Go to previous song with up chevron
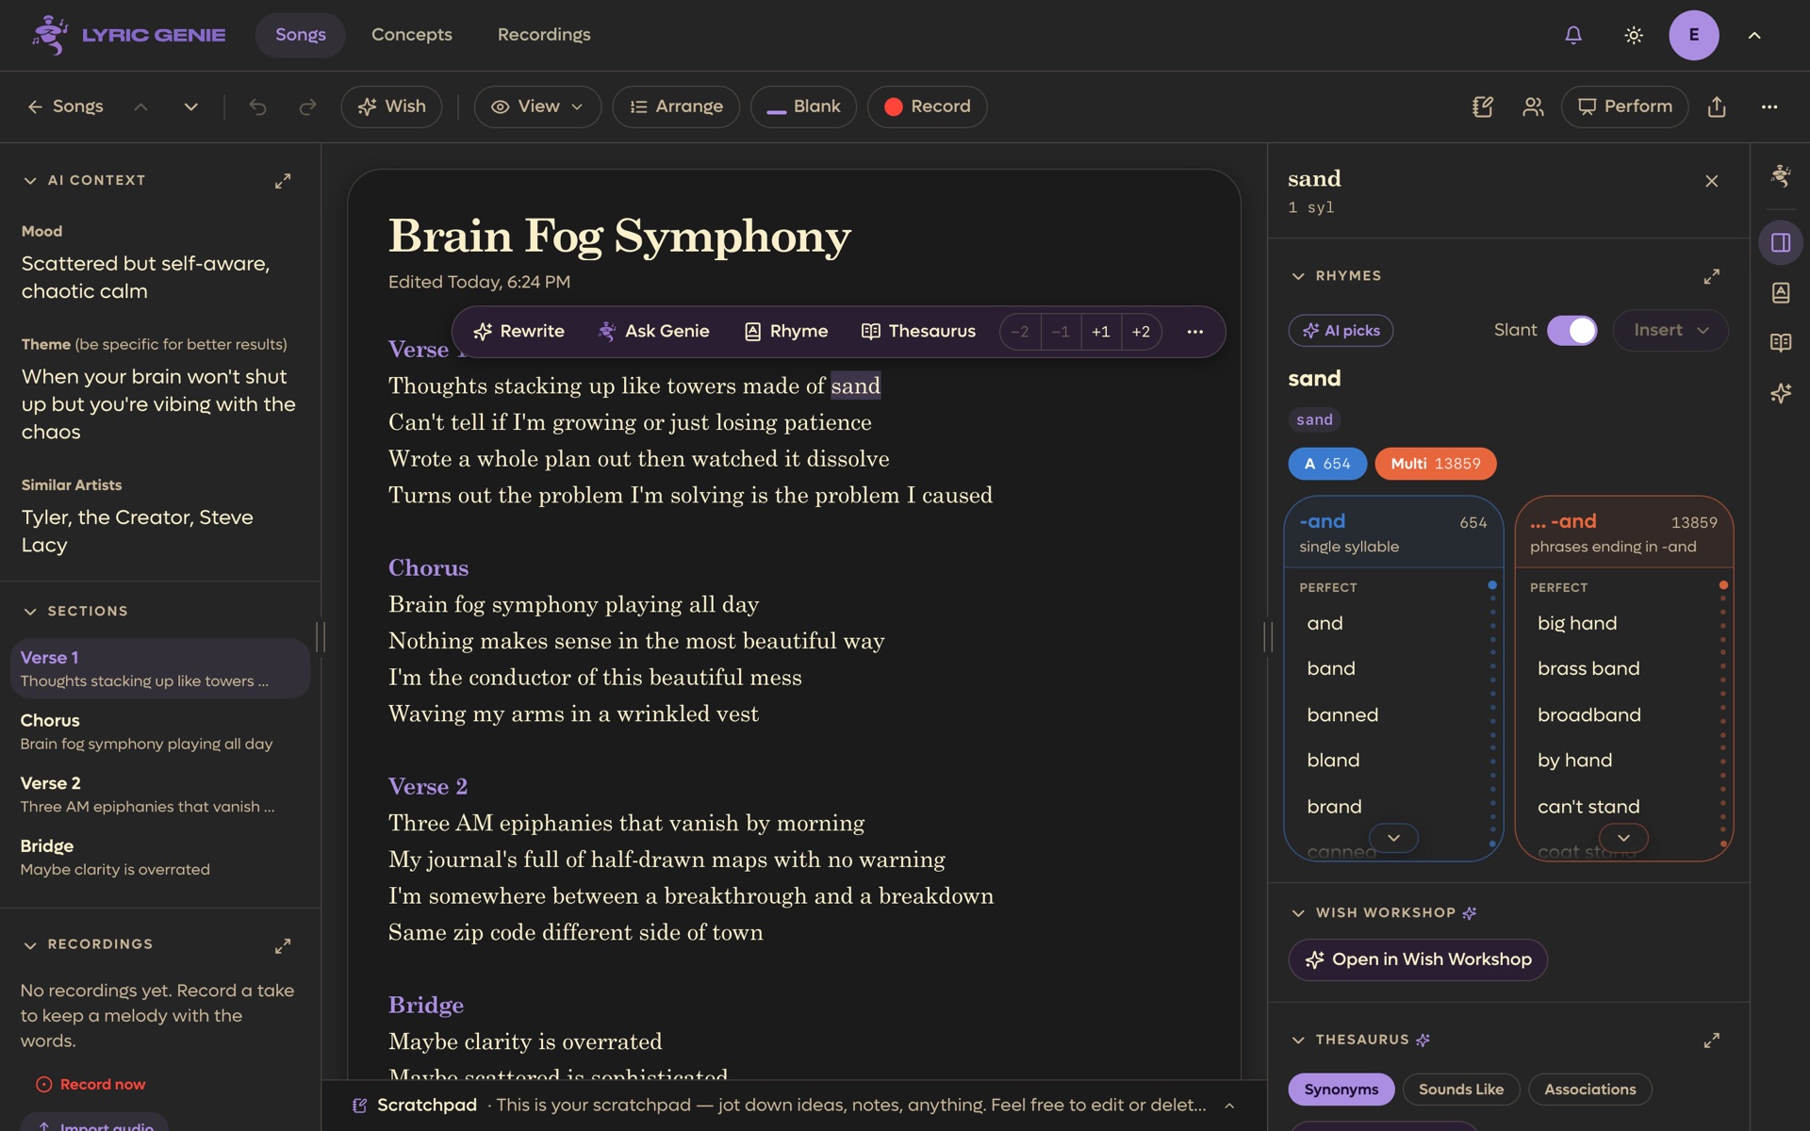1810x1131 pixels. click(140, 107)
